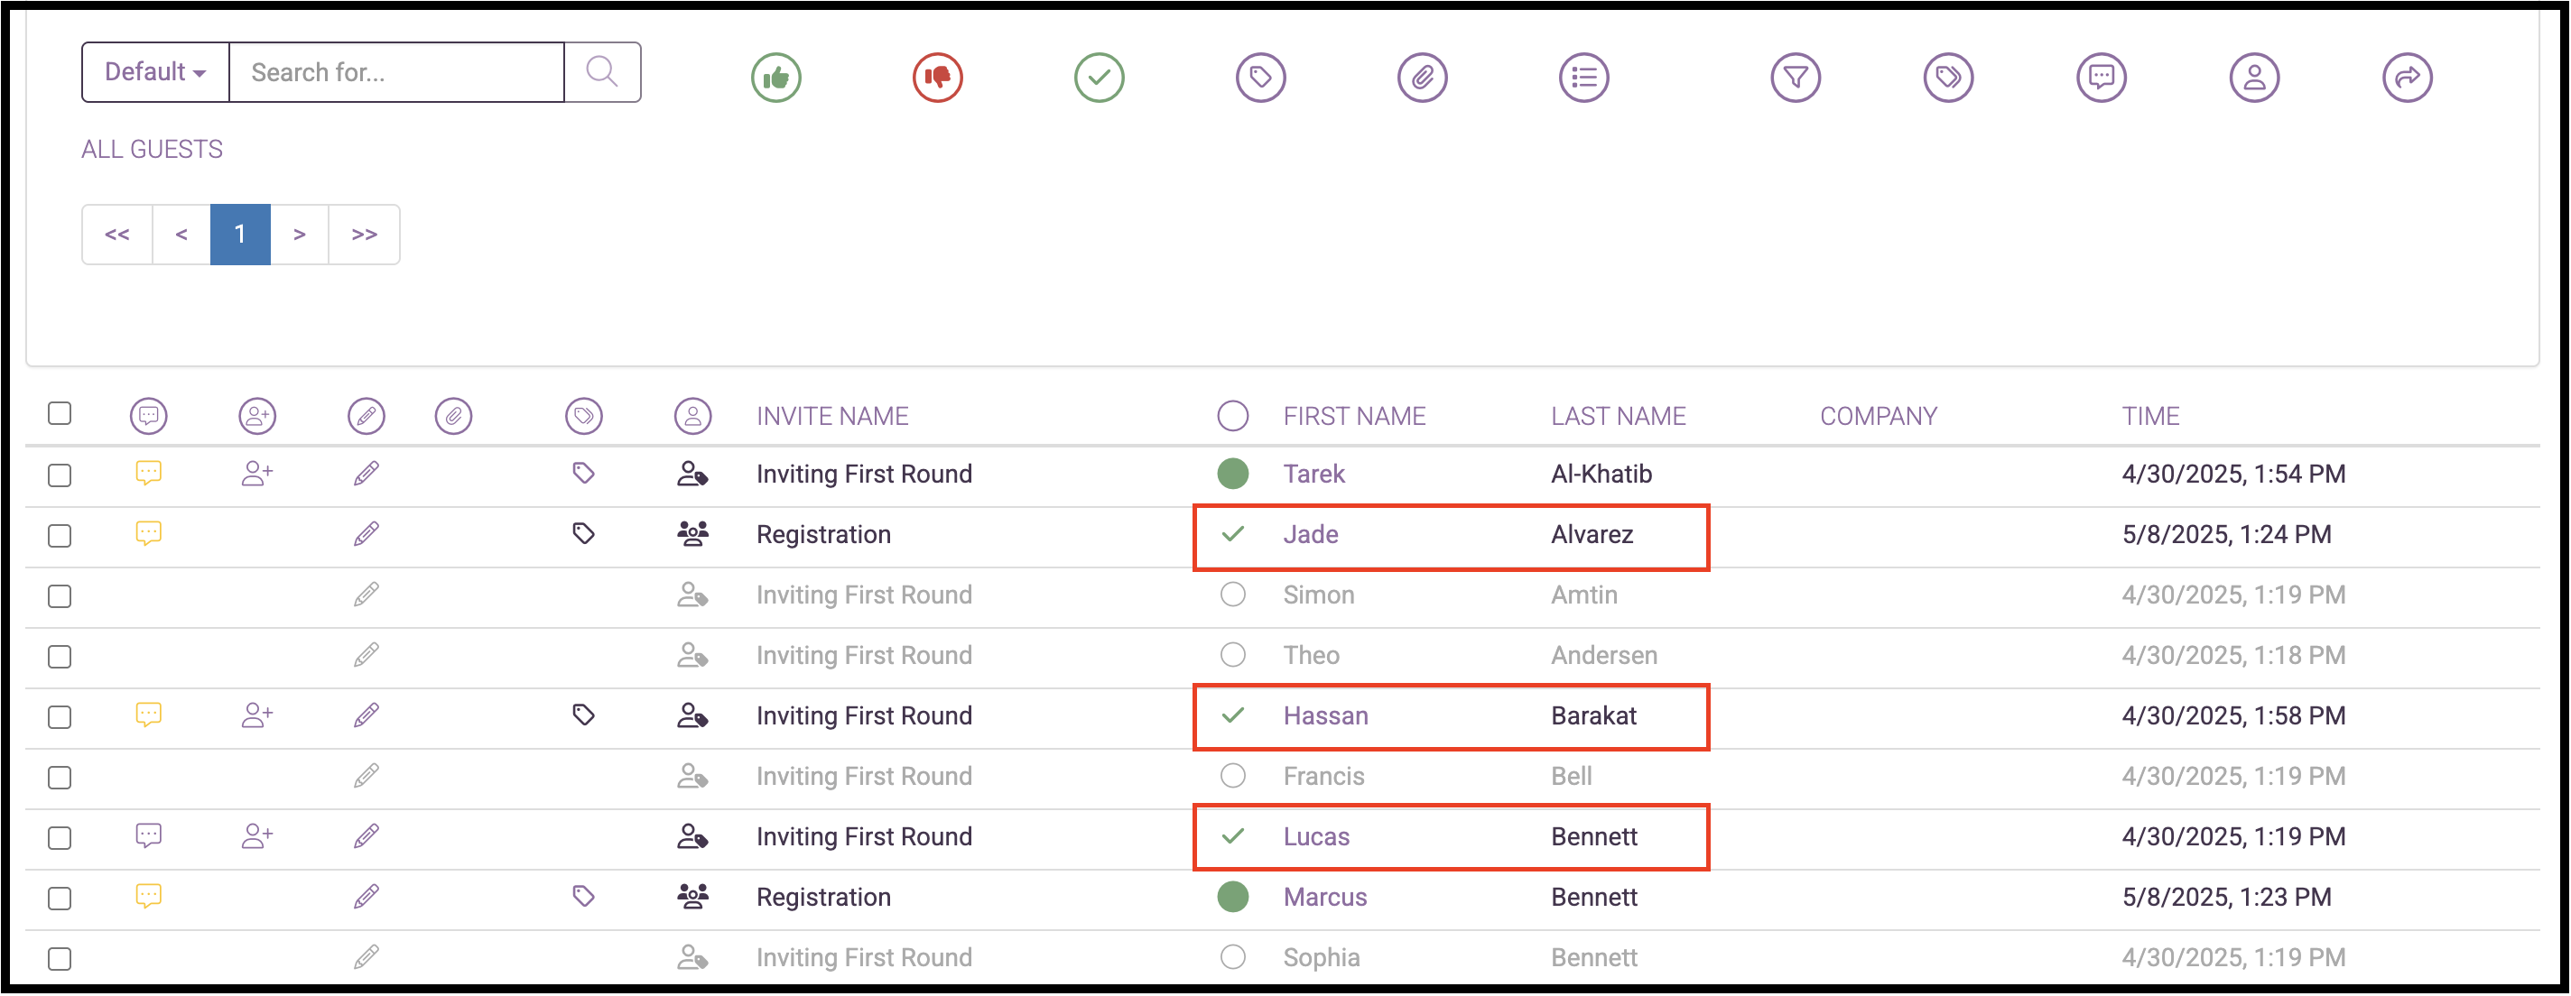The width and height of the screenshot is (2571, 996).
Task: Go to the last page with >> button
Action: [365, 235]
